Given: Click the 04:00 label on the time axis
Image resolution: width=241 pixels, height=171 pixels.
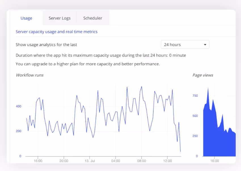Looking at the screenshot, I should [116, 161].
